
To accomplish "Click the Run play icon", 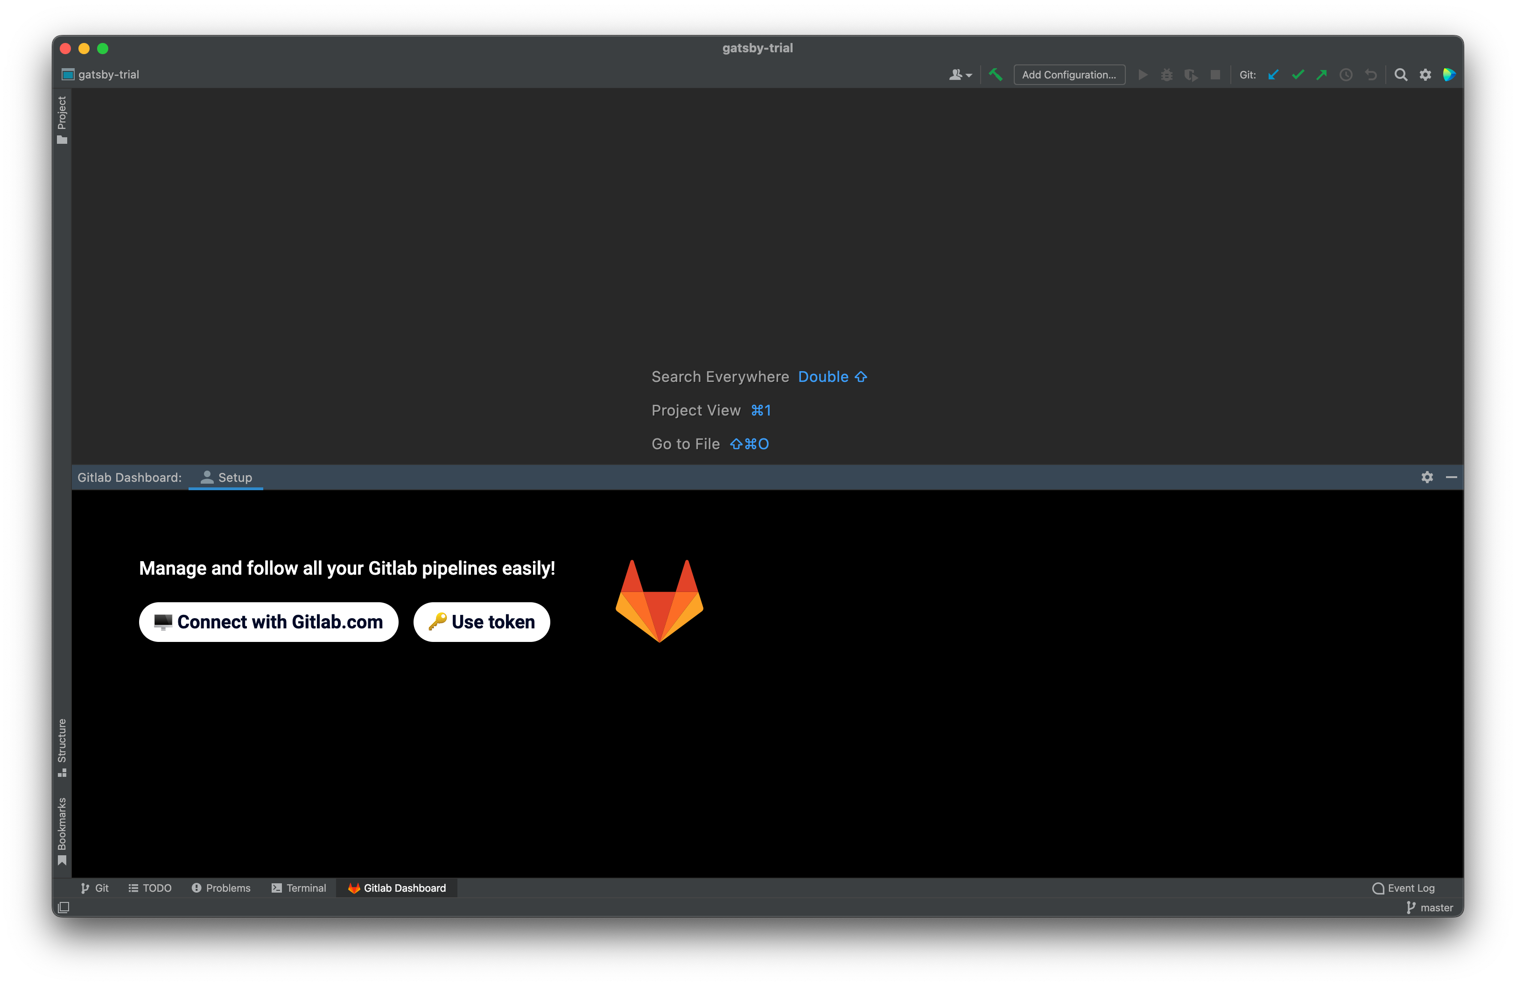I will [1143, 75].
